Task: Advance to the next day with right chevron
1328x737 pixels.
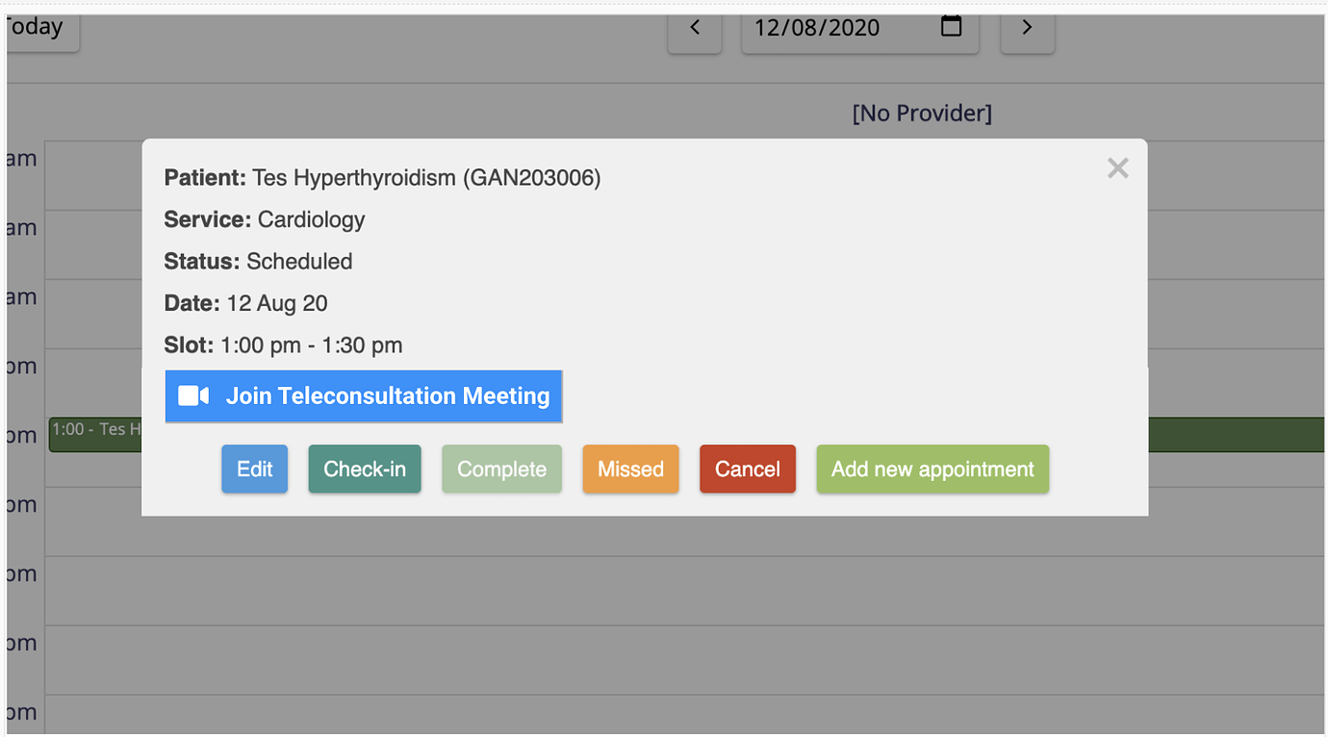Action: (1027, 28)
